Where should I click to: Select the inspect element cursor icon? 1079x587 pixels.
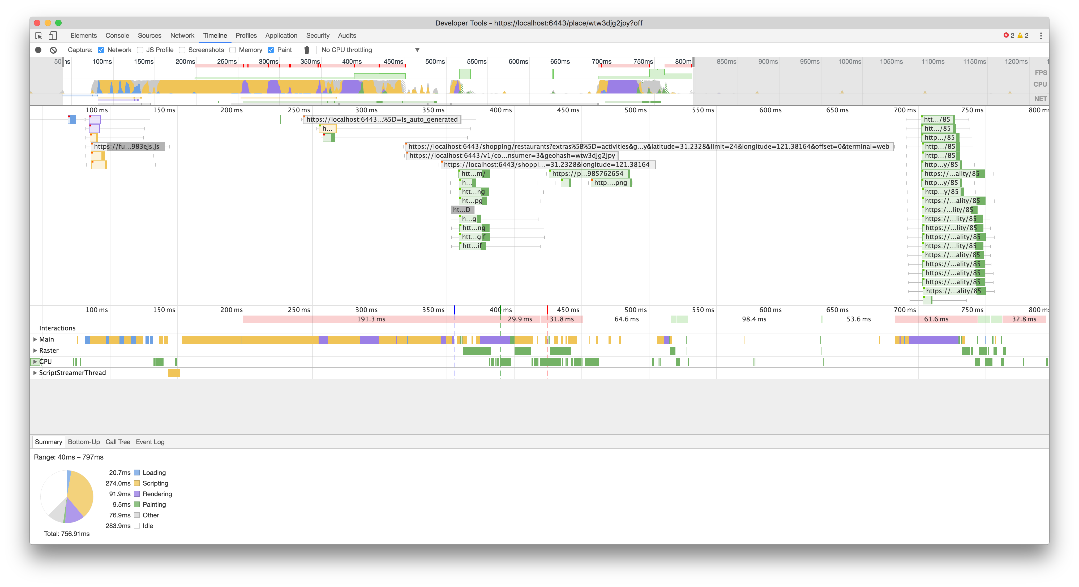[x=38, y=36]
